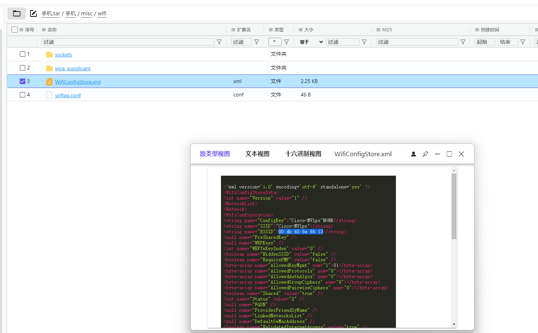Focus the size filter input field
538x333 pixels.
coord(343,42)
